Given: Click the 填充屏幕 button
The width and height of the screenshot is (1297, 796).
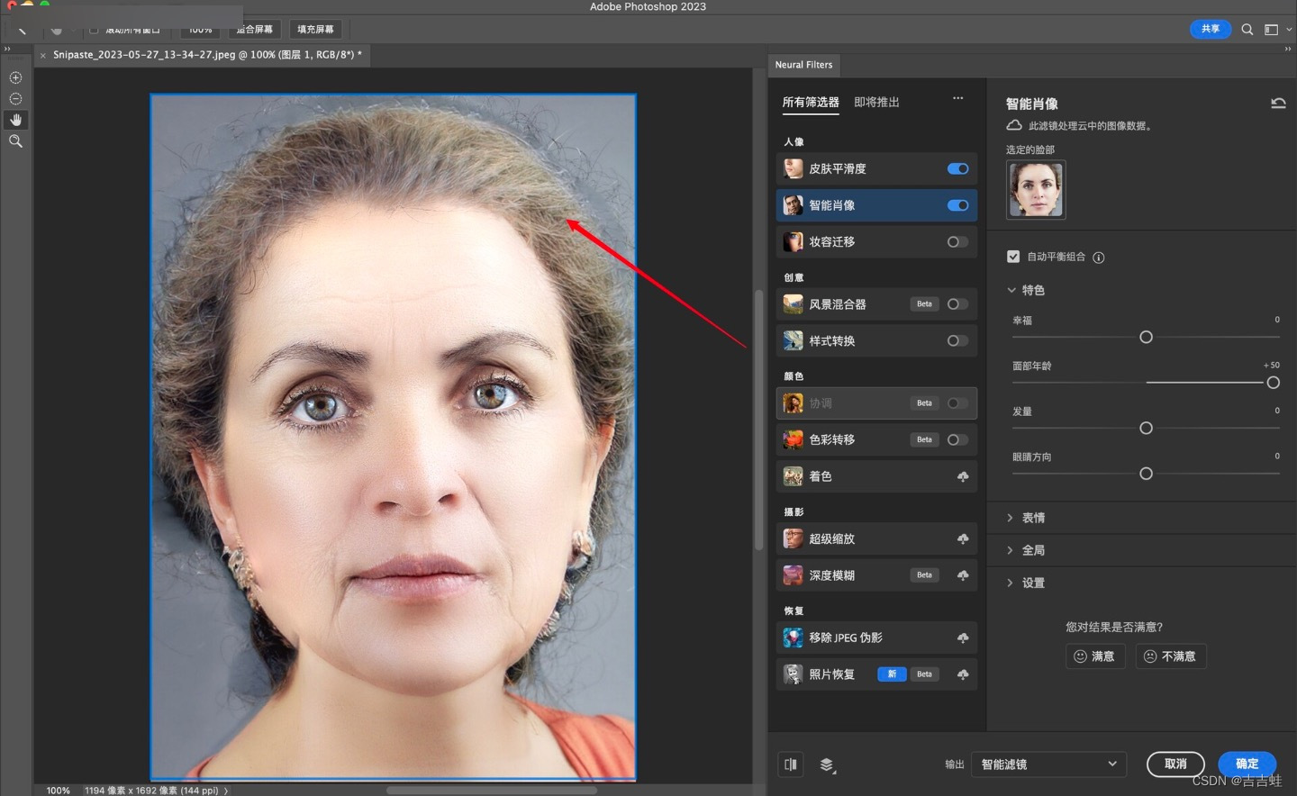Looking at the screenshot, I should [x=315, y=30].
